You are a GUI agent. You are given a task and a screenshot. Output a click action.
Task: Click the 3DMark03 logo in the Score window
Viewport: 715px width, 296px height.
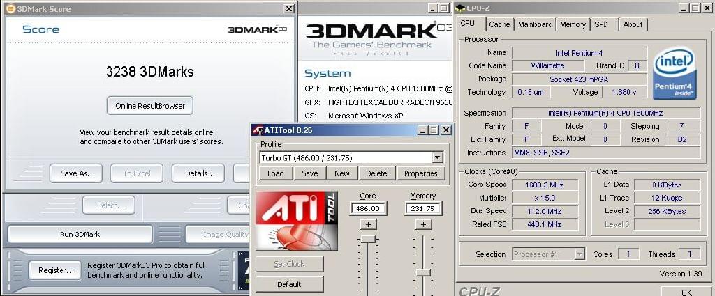(x=257, y=29)
